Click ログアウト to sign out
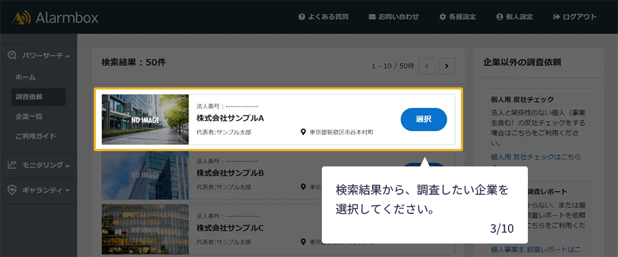This screenshot has width=618, height=257. (575, 17)
